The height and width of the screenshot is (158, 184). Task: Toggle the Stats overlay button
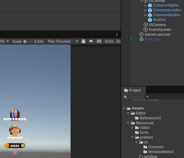click(109, 41)
